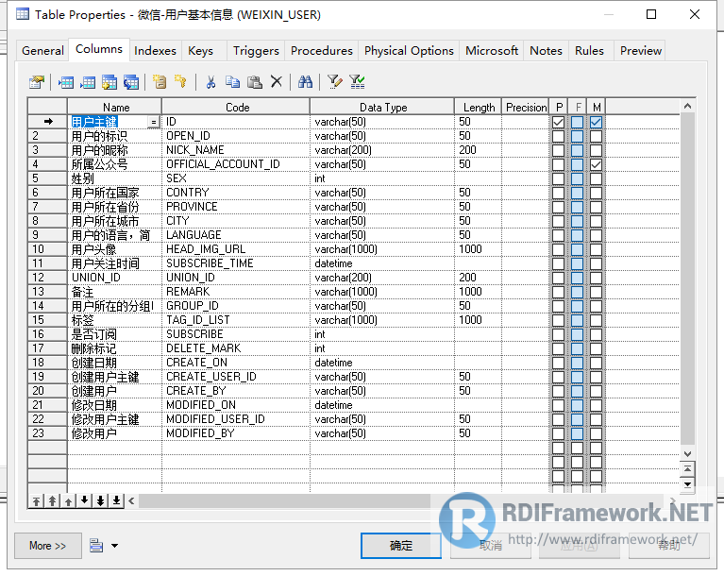Click the SUBSCRIBE_TIME code cell

(x=236, y=263)
